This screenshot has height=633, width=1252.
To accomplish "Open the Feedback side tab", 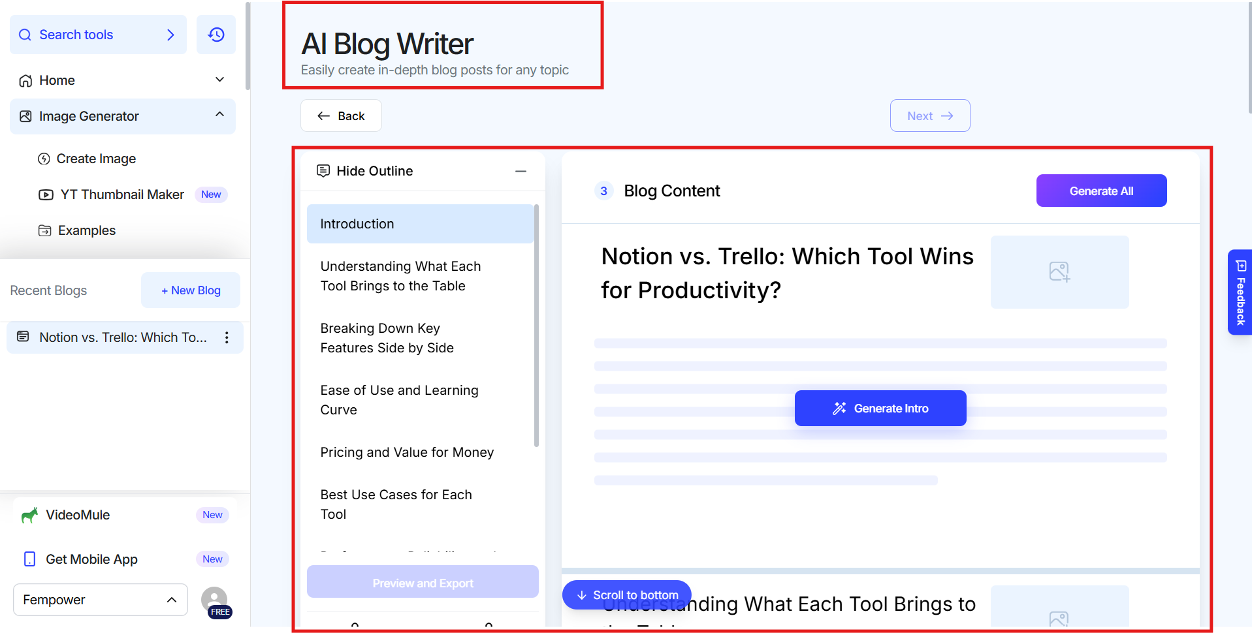I will point(1240,292).
